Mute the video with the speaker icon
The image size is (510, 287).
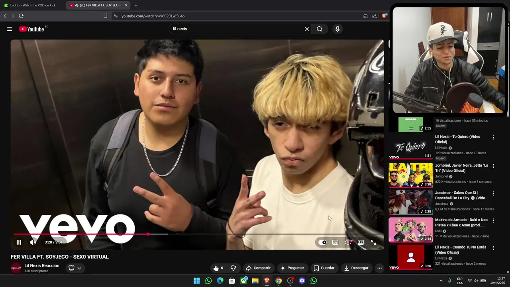(33, 242)
